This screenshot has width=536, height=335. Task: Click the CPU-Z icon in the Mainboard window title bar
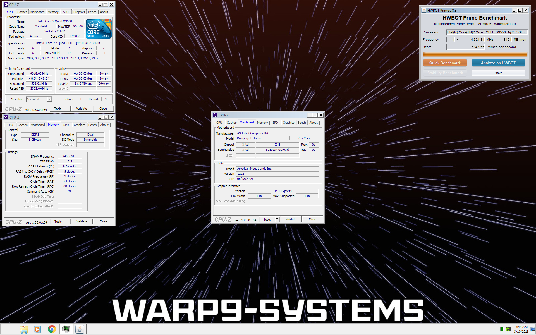tap(215, 115)
